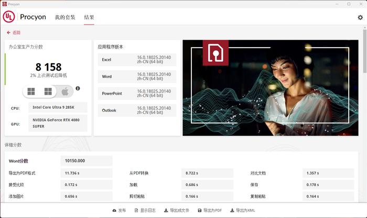Click the 返回 back link

click(16, 33)
